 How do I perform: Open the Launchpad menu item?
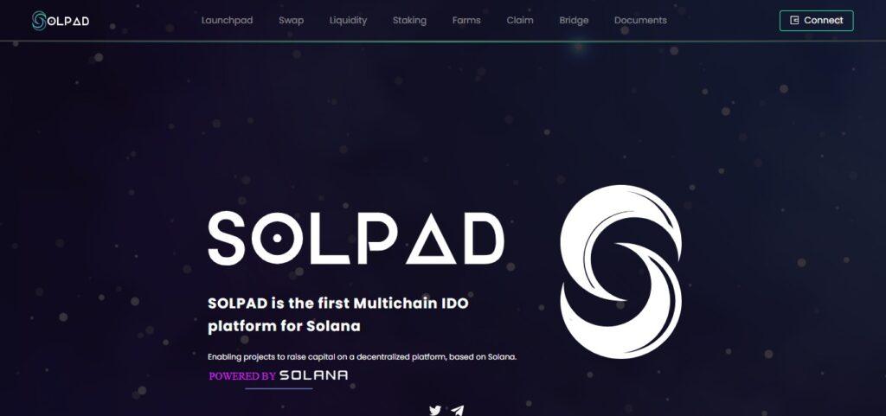228,20
